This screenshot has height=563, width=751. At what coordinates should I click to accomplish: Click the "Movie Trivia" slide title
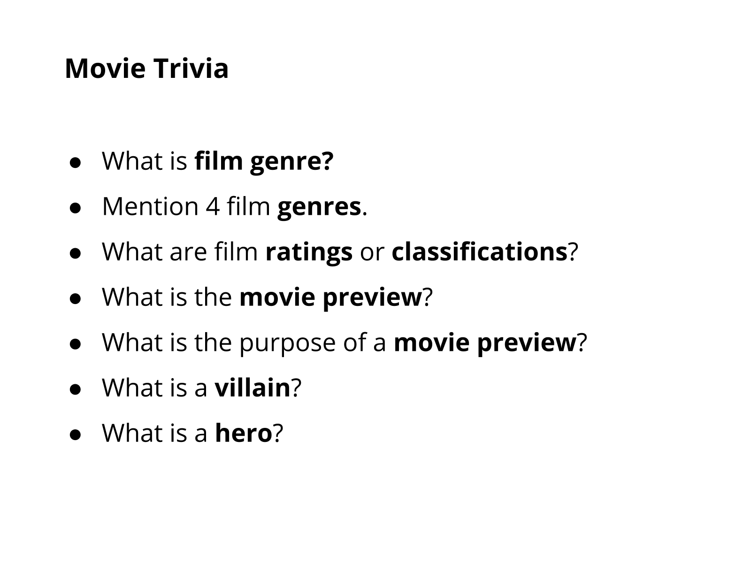pos(146,68)
